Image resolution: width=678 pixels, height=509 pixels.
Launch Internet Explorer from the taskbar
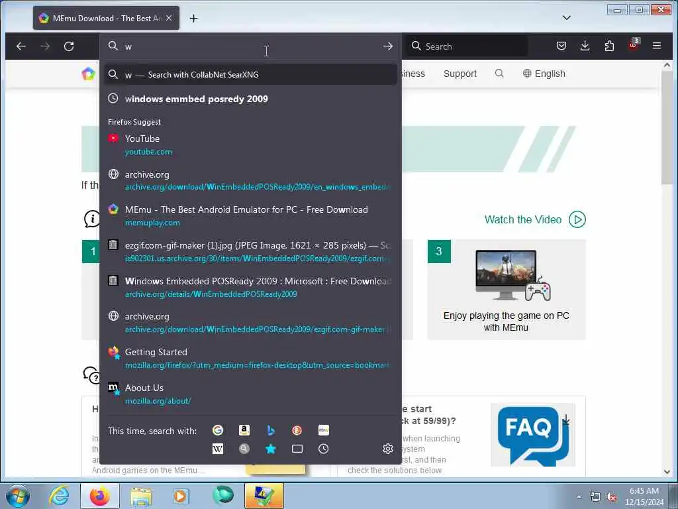(59, 496)
